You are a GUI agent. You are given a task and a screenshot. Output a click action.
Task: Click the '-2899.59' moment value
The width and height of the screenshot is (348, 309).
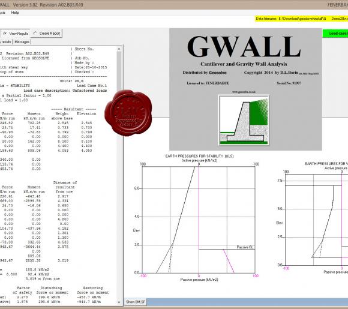[x=32, y=201]
